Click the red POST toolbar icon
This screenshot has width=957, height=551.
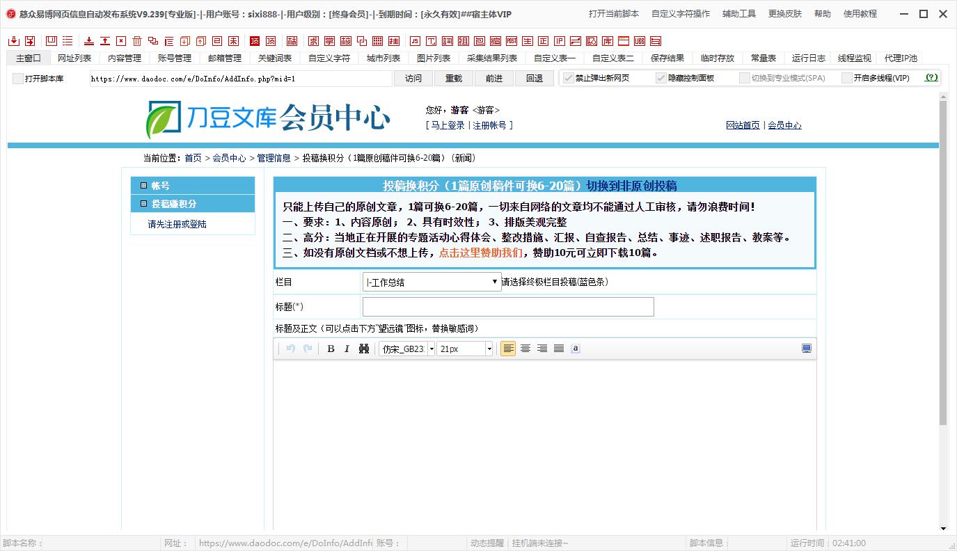512,41
